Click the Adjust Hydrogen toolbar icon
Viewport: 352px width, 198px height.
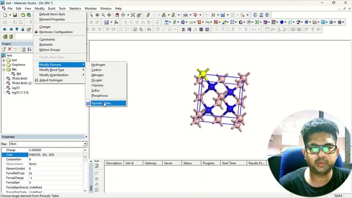[x=213, y=15]
